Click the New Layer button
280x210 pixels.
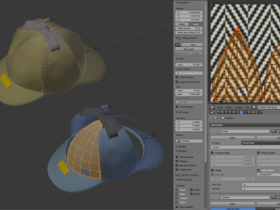click(189, 49)
